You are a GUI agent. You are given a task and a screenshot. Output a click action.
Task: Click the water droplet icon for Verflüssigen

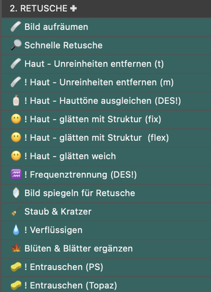pos(16,230)
